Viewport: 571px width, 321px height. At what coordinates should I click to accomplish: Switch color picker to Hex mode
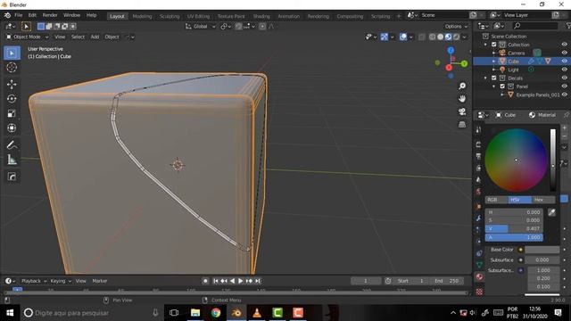(x=543, y=200)
